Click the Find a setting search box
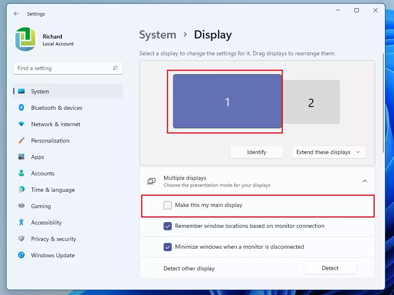The height and width of the screenshot is (295, 394). pos(64,68)
